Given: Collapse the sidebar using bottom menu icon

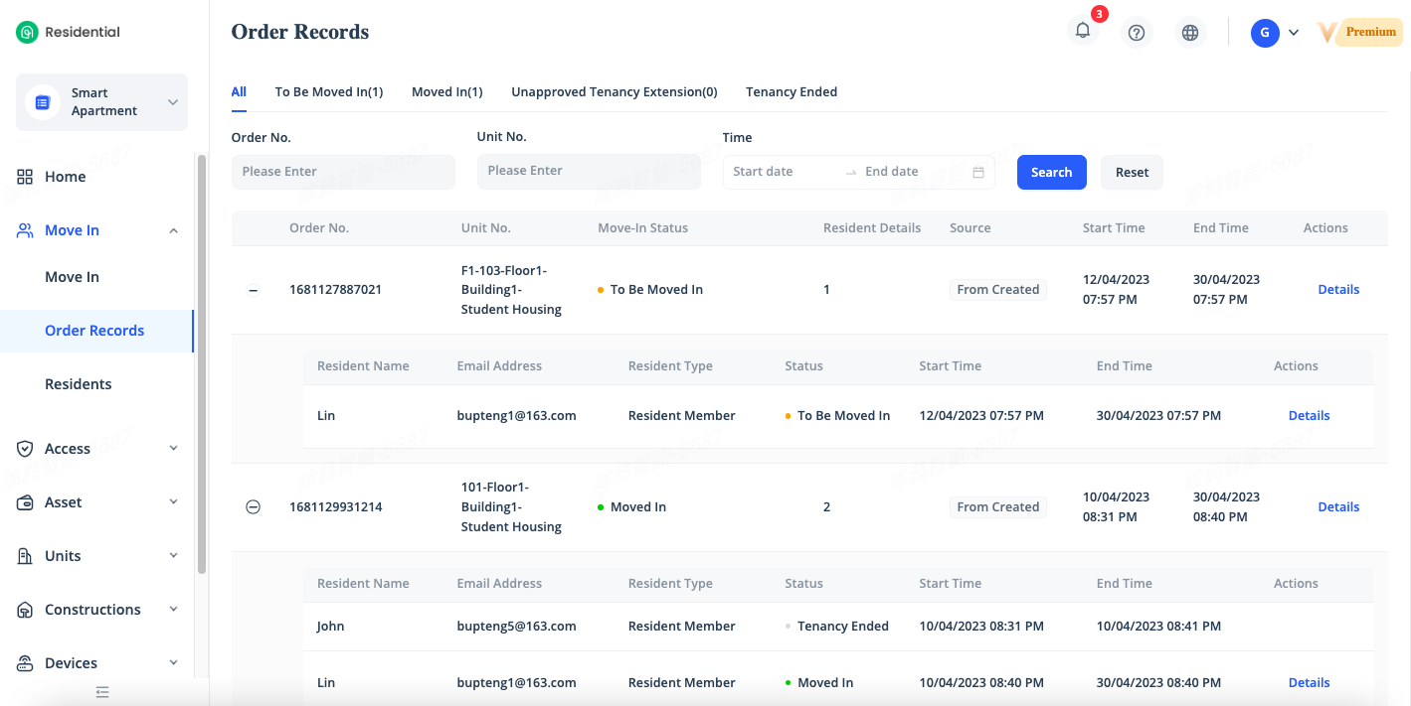Looking at the screenshot, I should (102, 692).
